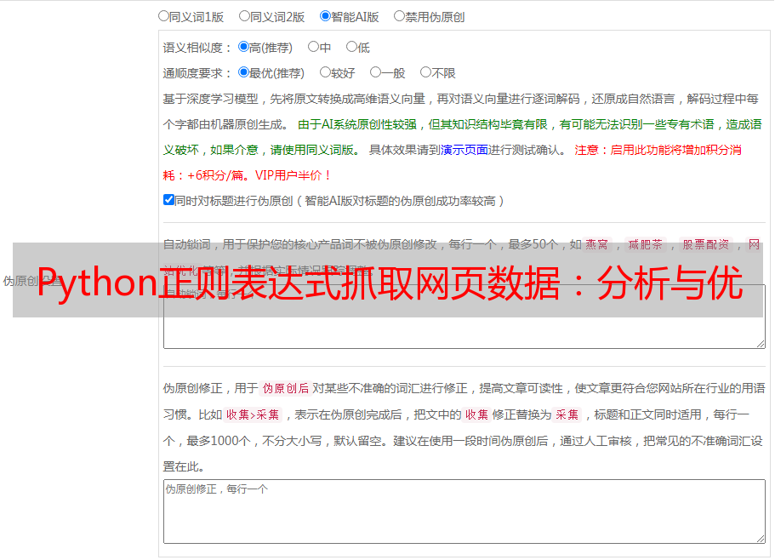The height and width of the screenshot is (560, 775).
Task: Set 通顺度要求 to 最优(推荐)
Action: pos(243,72)
